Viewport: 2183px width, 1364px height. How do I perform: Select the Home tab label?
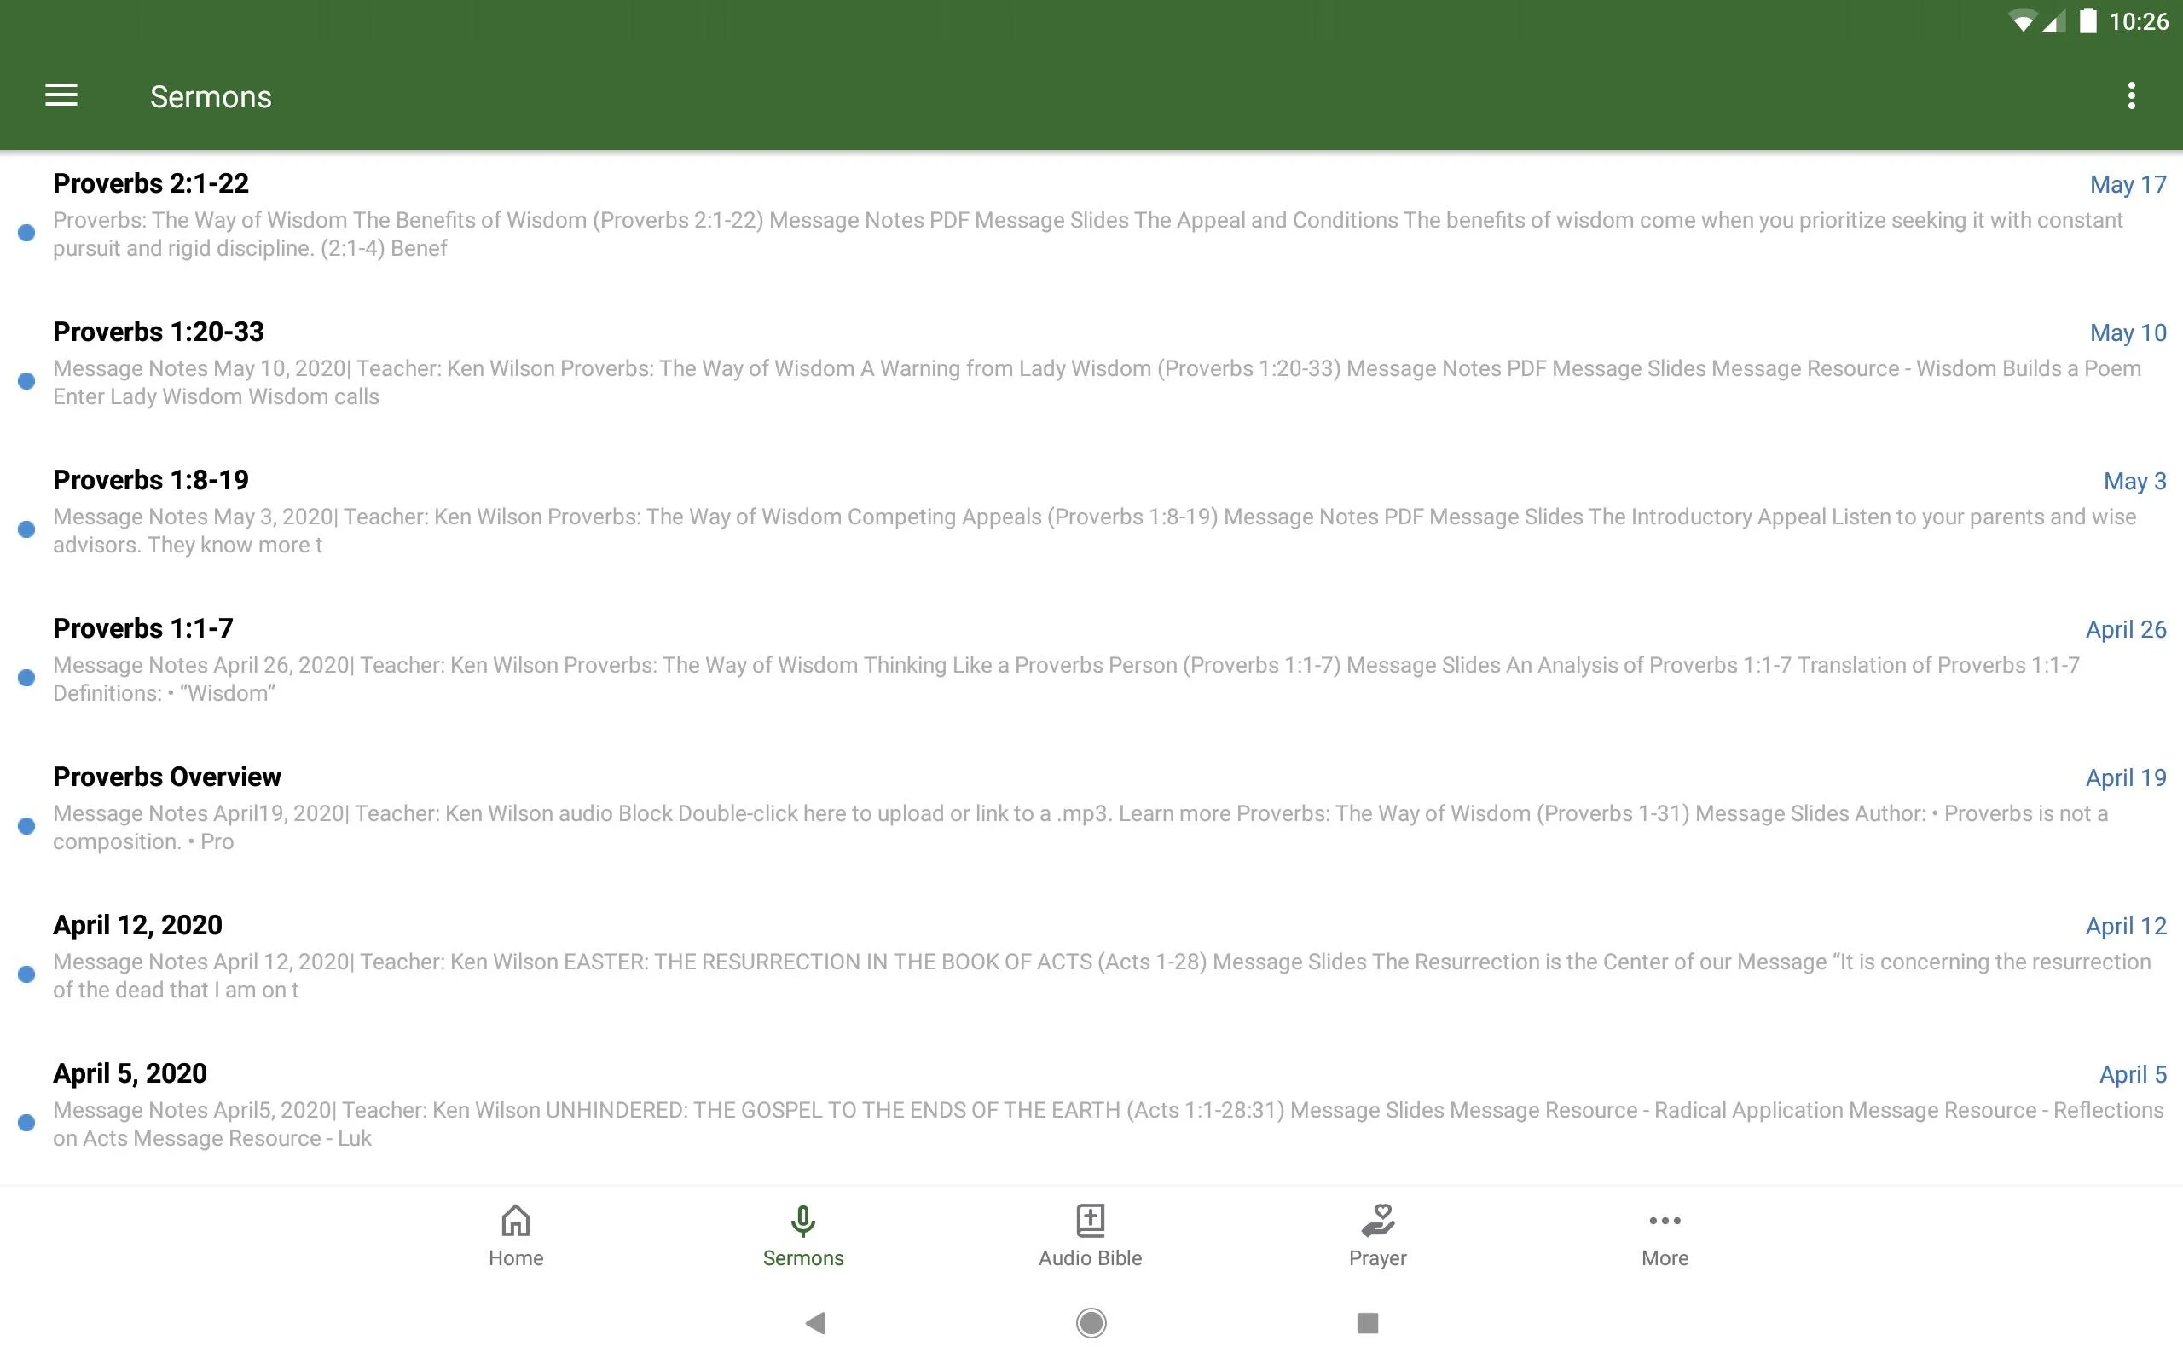point(514,1257)
